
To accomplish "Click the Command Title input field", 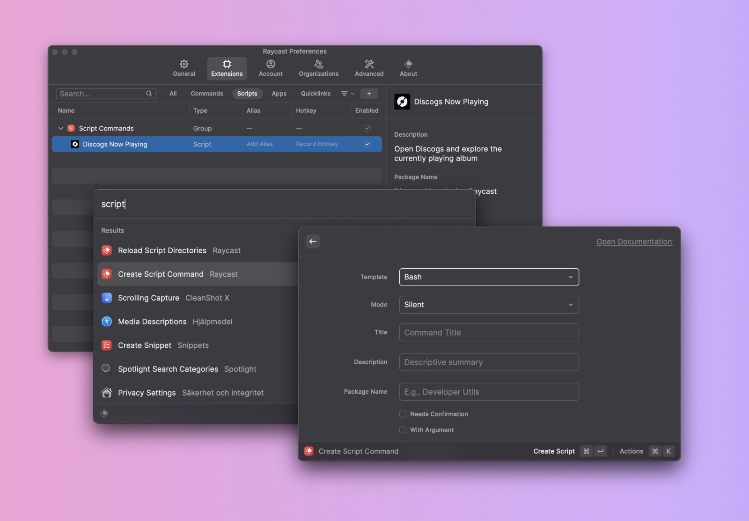I will point(489,332).
